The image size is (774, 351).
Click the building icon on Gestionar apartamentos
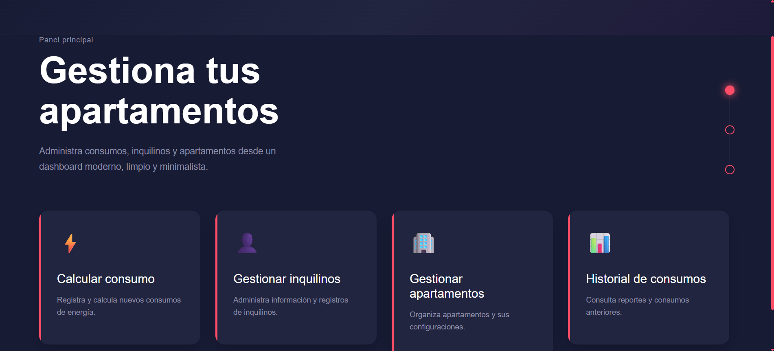423,243
